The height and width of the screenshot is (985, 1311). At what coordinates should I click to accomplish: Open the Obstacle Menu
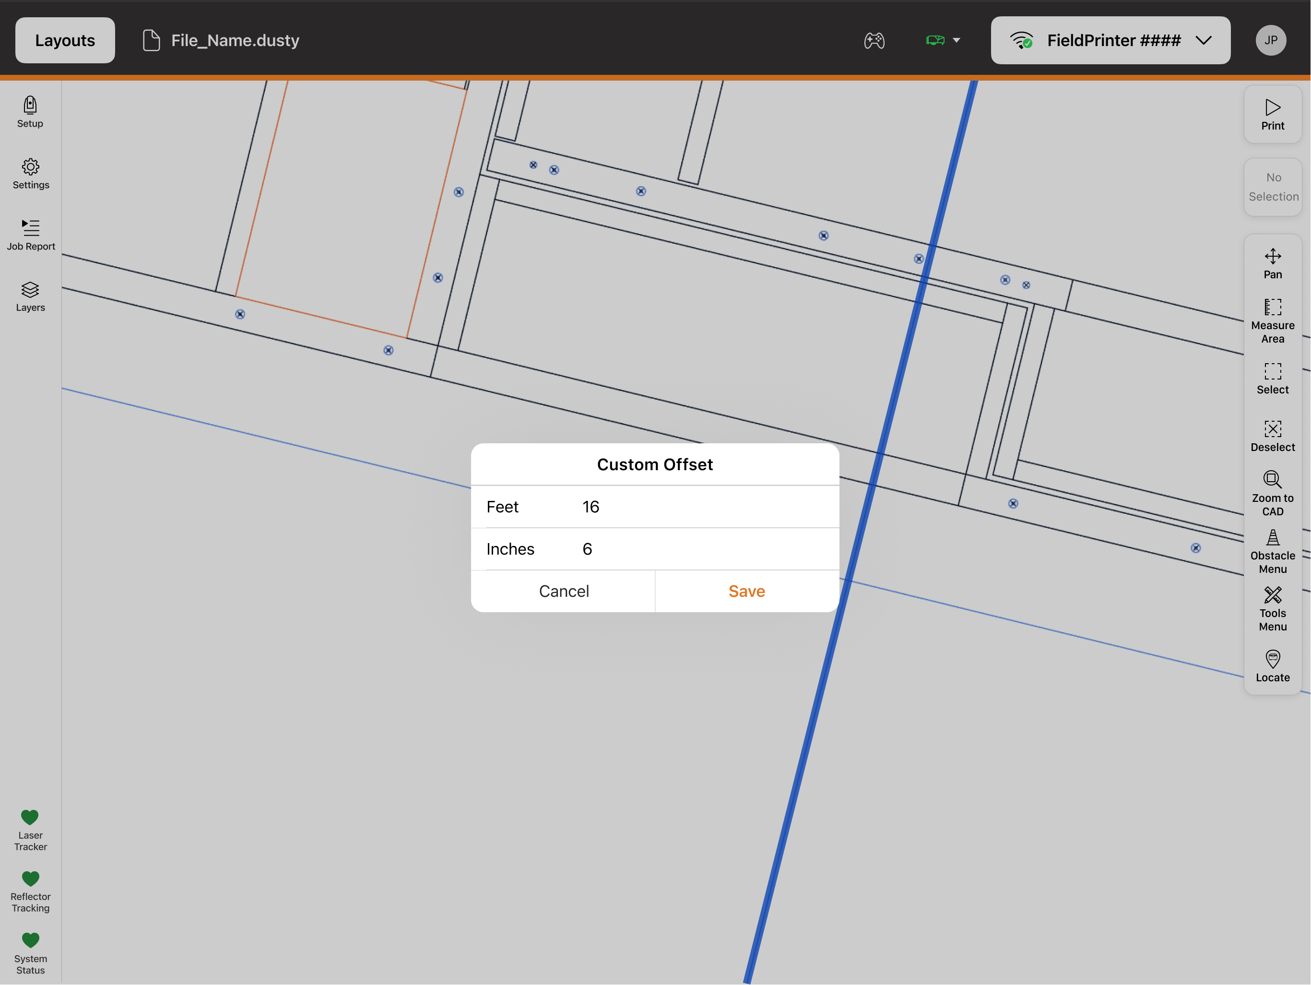click(x=1273, y=552)
